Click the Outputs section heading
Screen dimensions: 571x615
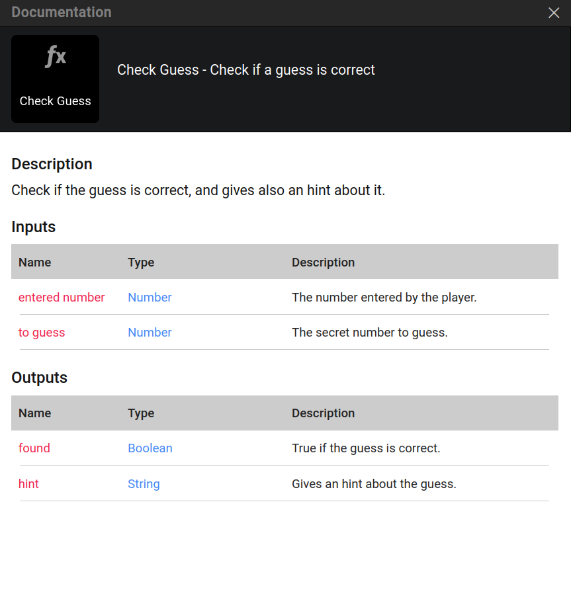[x=40, y=378]
